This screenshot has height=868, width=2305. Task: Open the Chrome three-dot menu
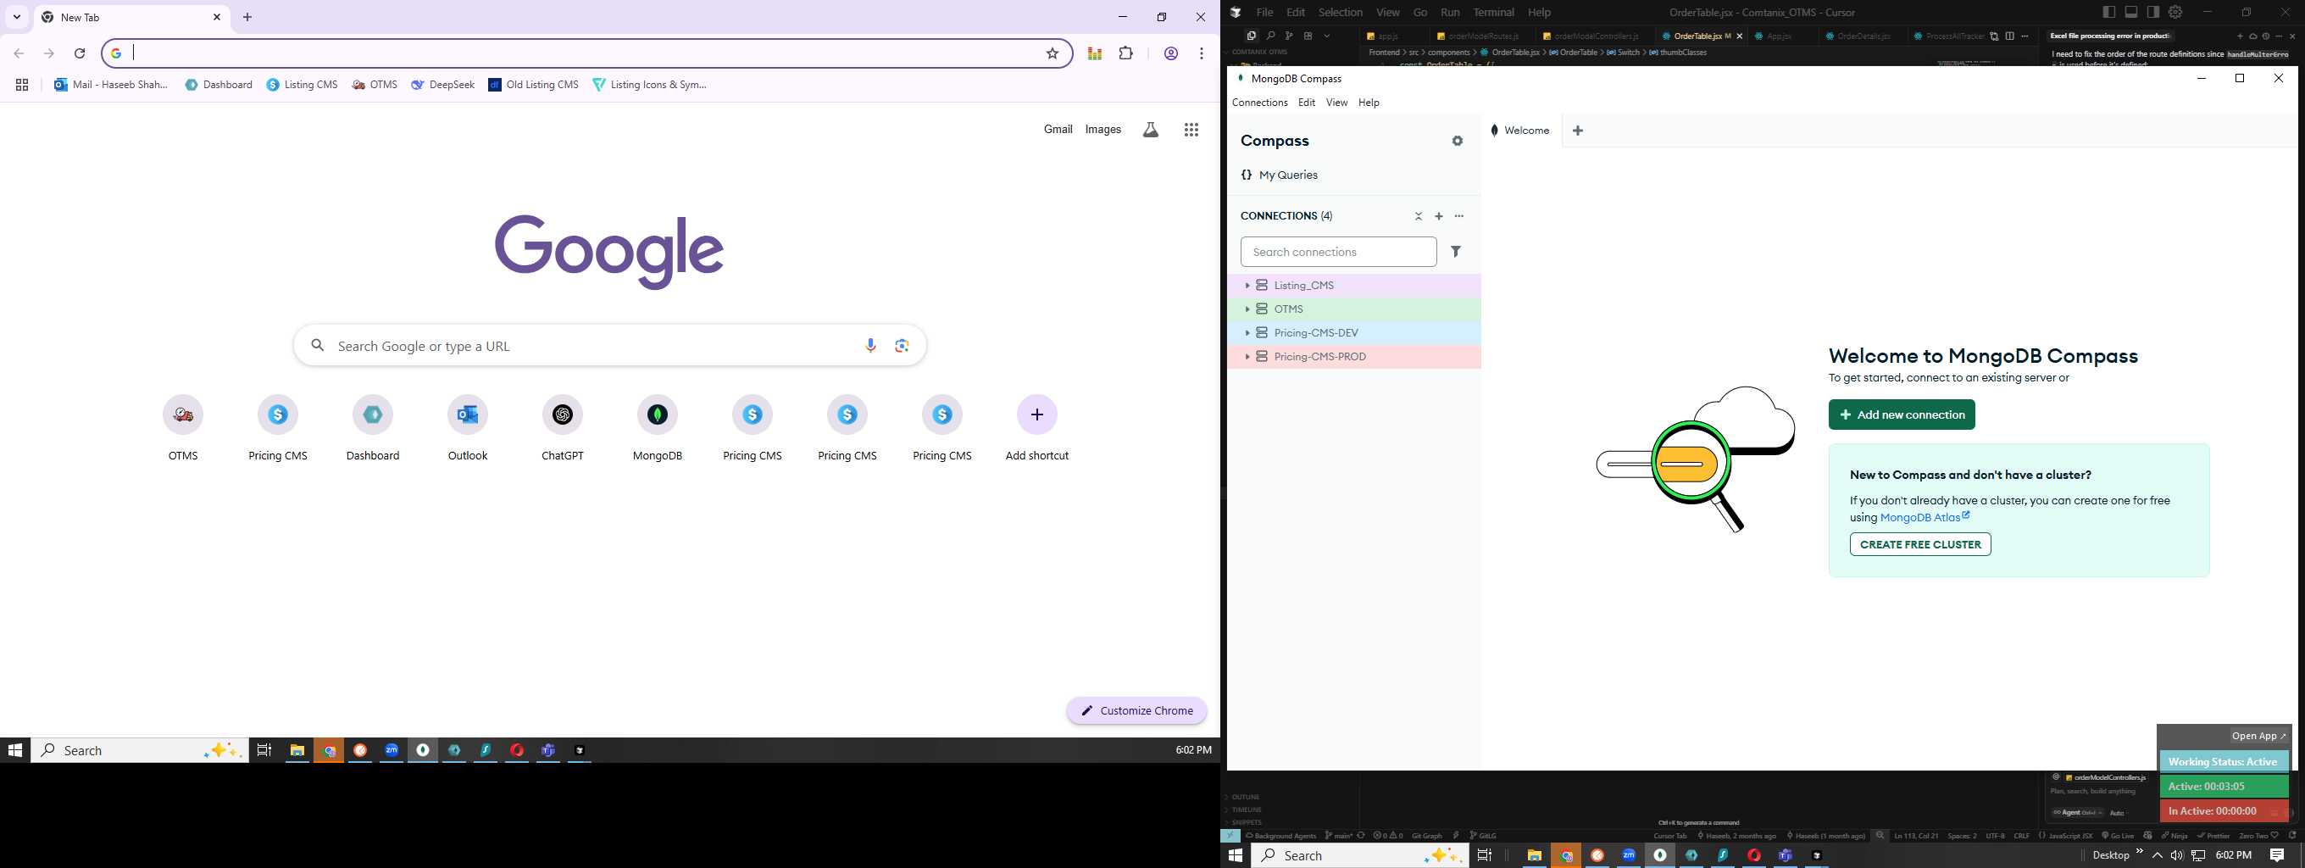point(1202,53)
